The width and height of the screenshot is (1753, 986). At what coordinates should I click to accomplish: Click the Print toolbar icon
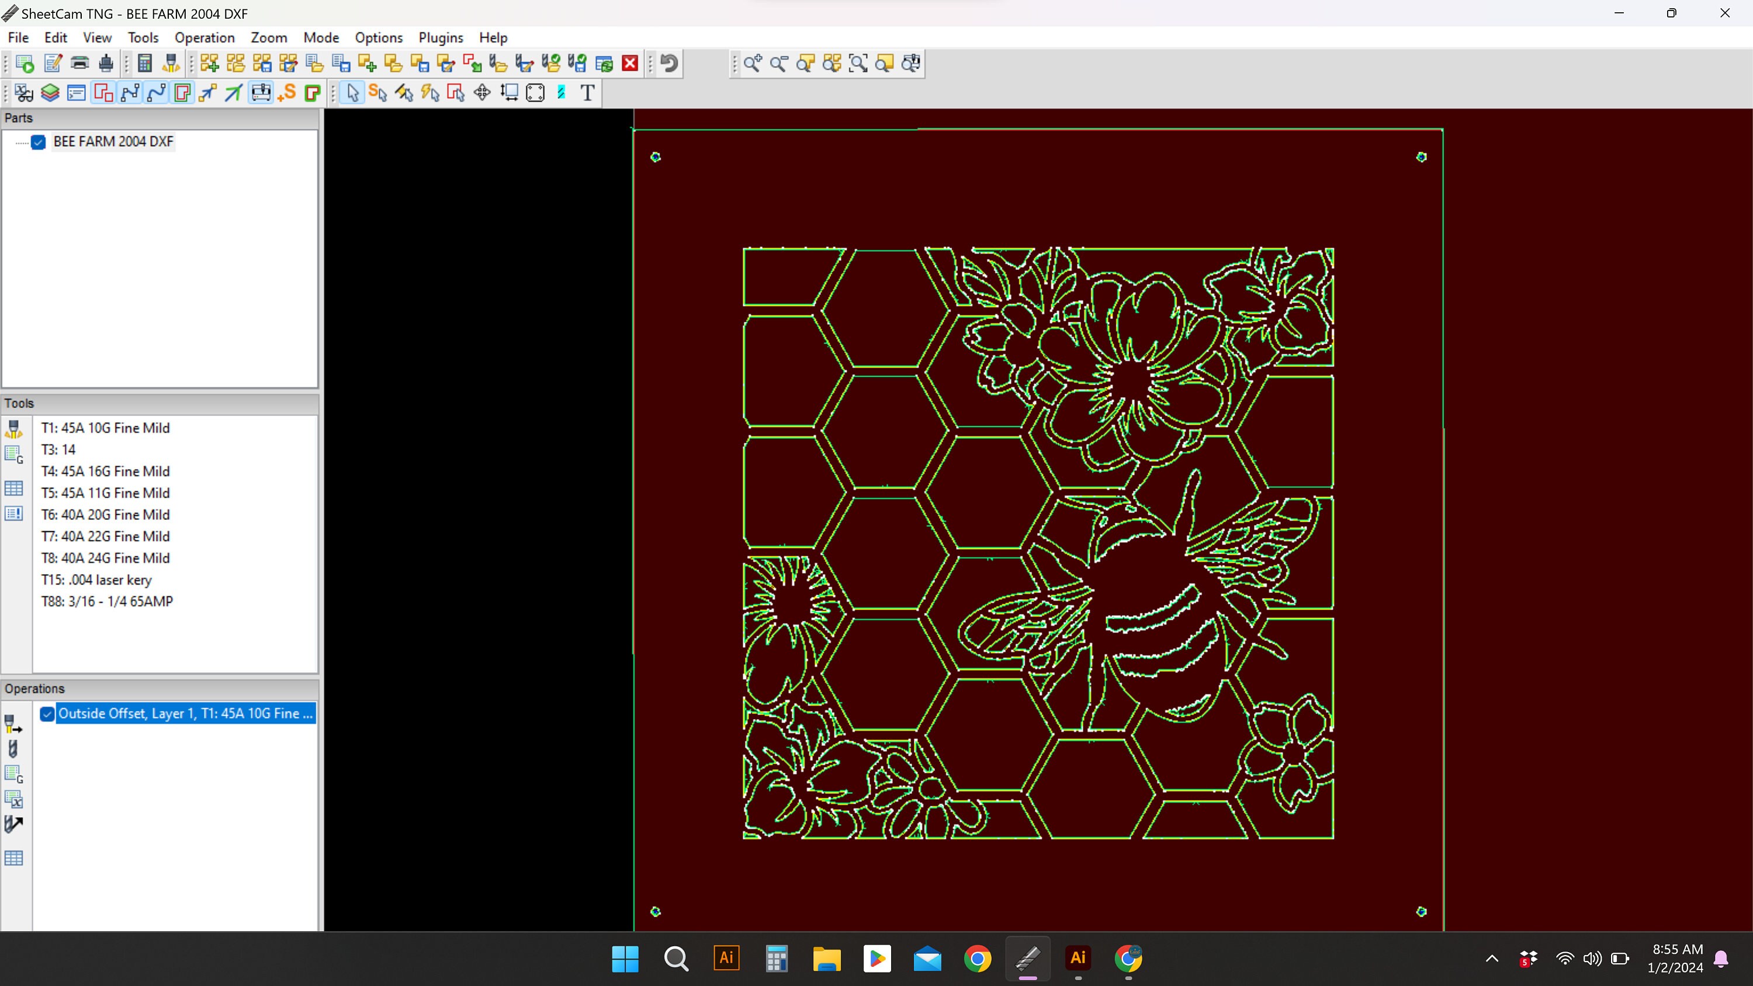[x=79, y=63]
